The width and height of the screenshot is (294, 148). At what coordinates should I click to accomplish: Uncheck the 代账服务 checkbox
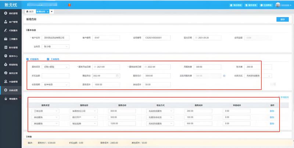tap(28, 59)
